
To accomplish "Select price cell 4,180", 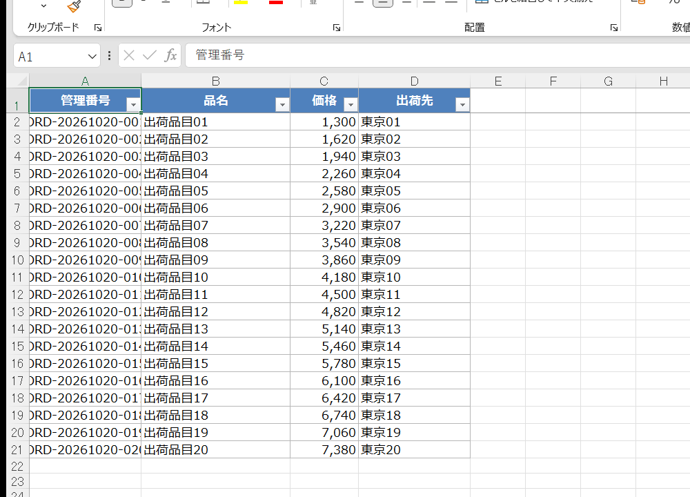I will [324, 277].
